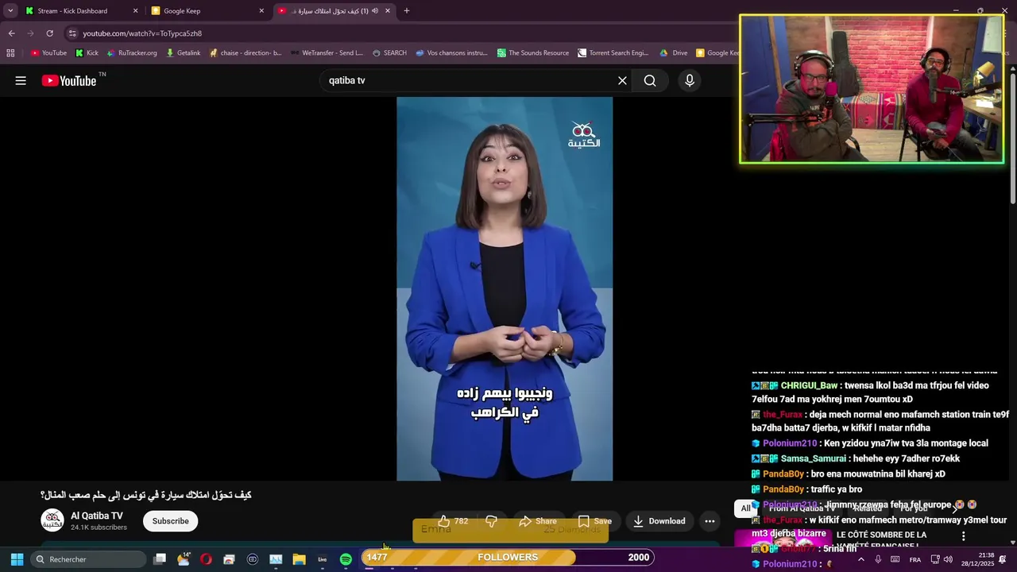Open the SEARCH bookmark
This screenshot has width=1017, height=572.
pos(389,53)
